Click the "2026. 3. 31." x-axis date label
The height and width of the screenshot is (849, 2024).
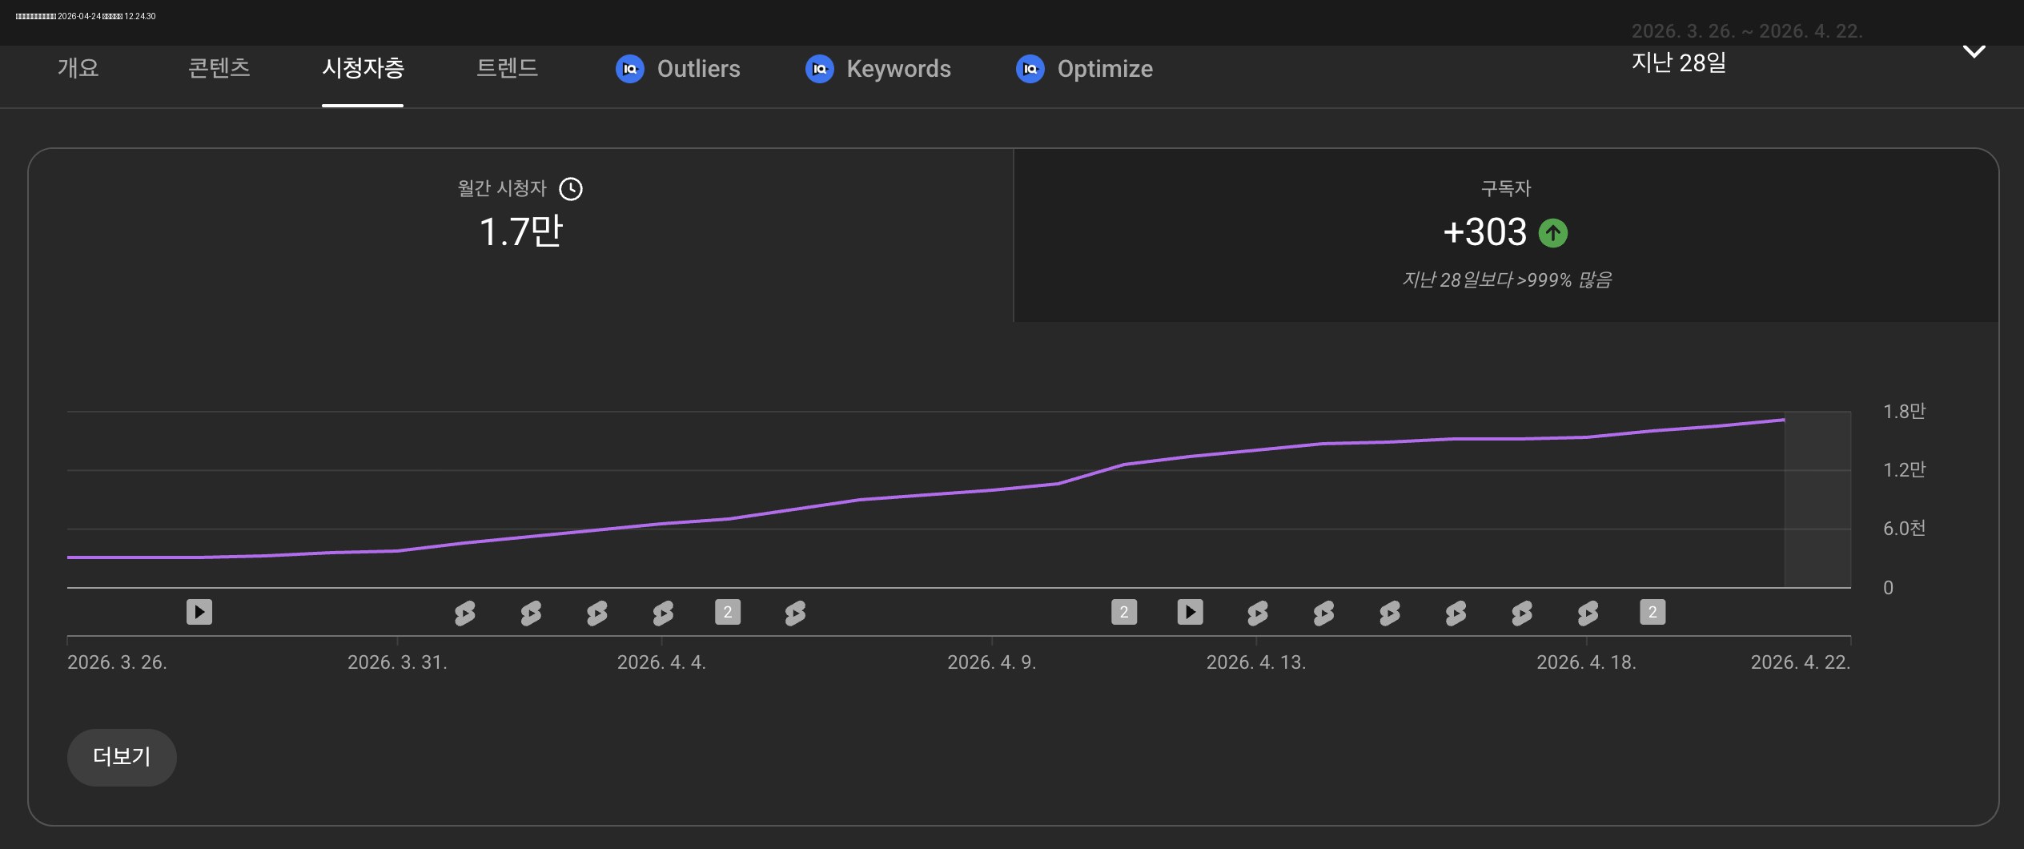[397, 662]
